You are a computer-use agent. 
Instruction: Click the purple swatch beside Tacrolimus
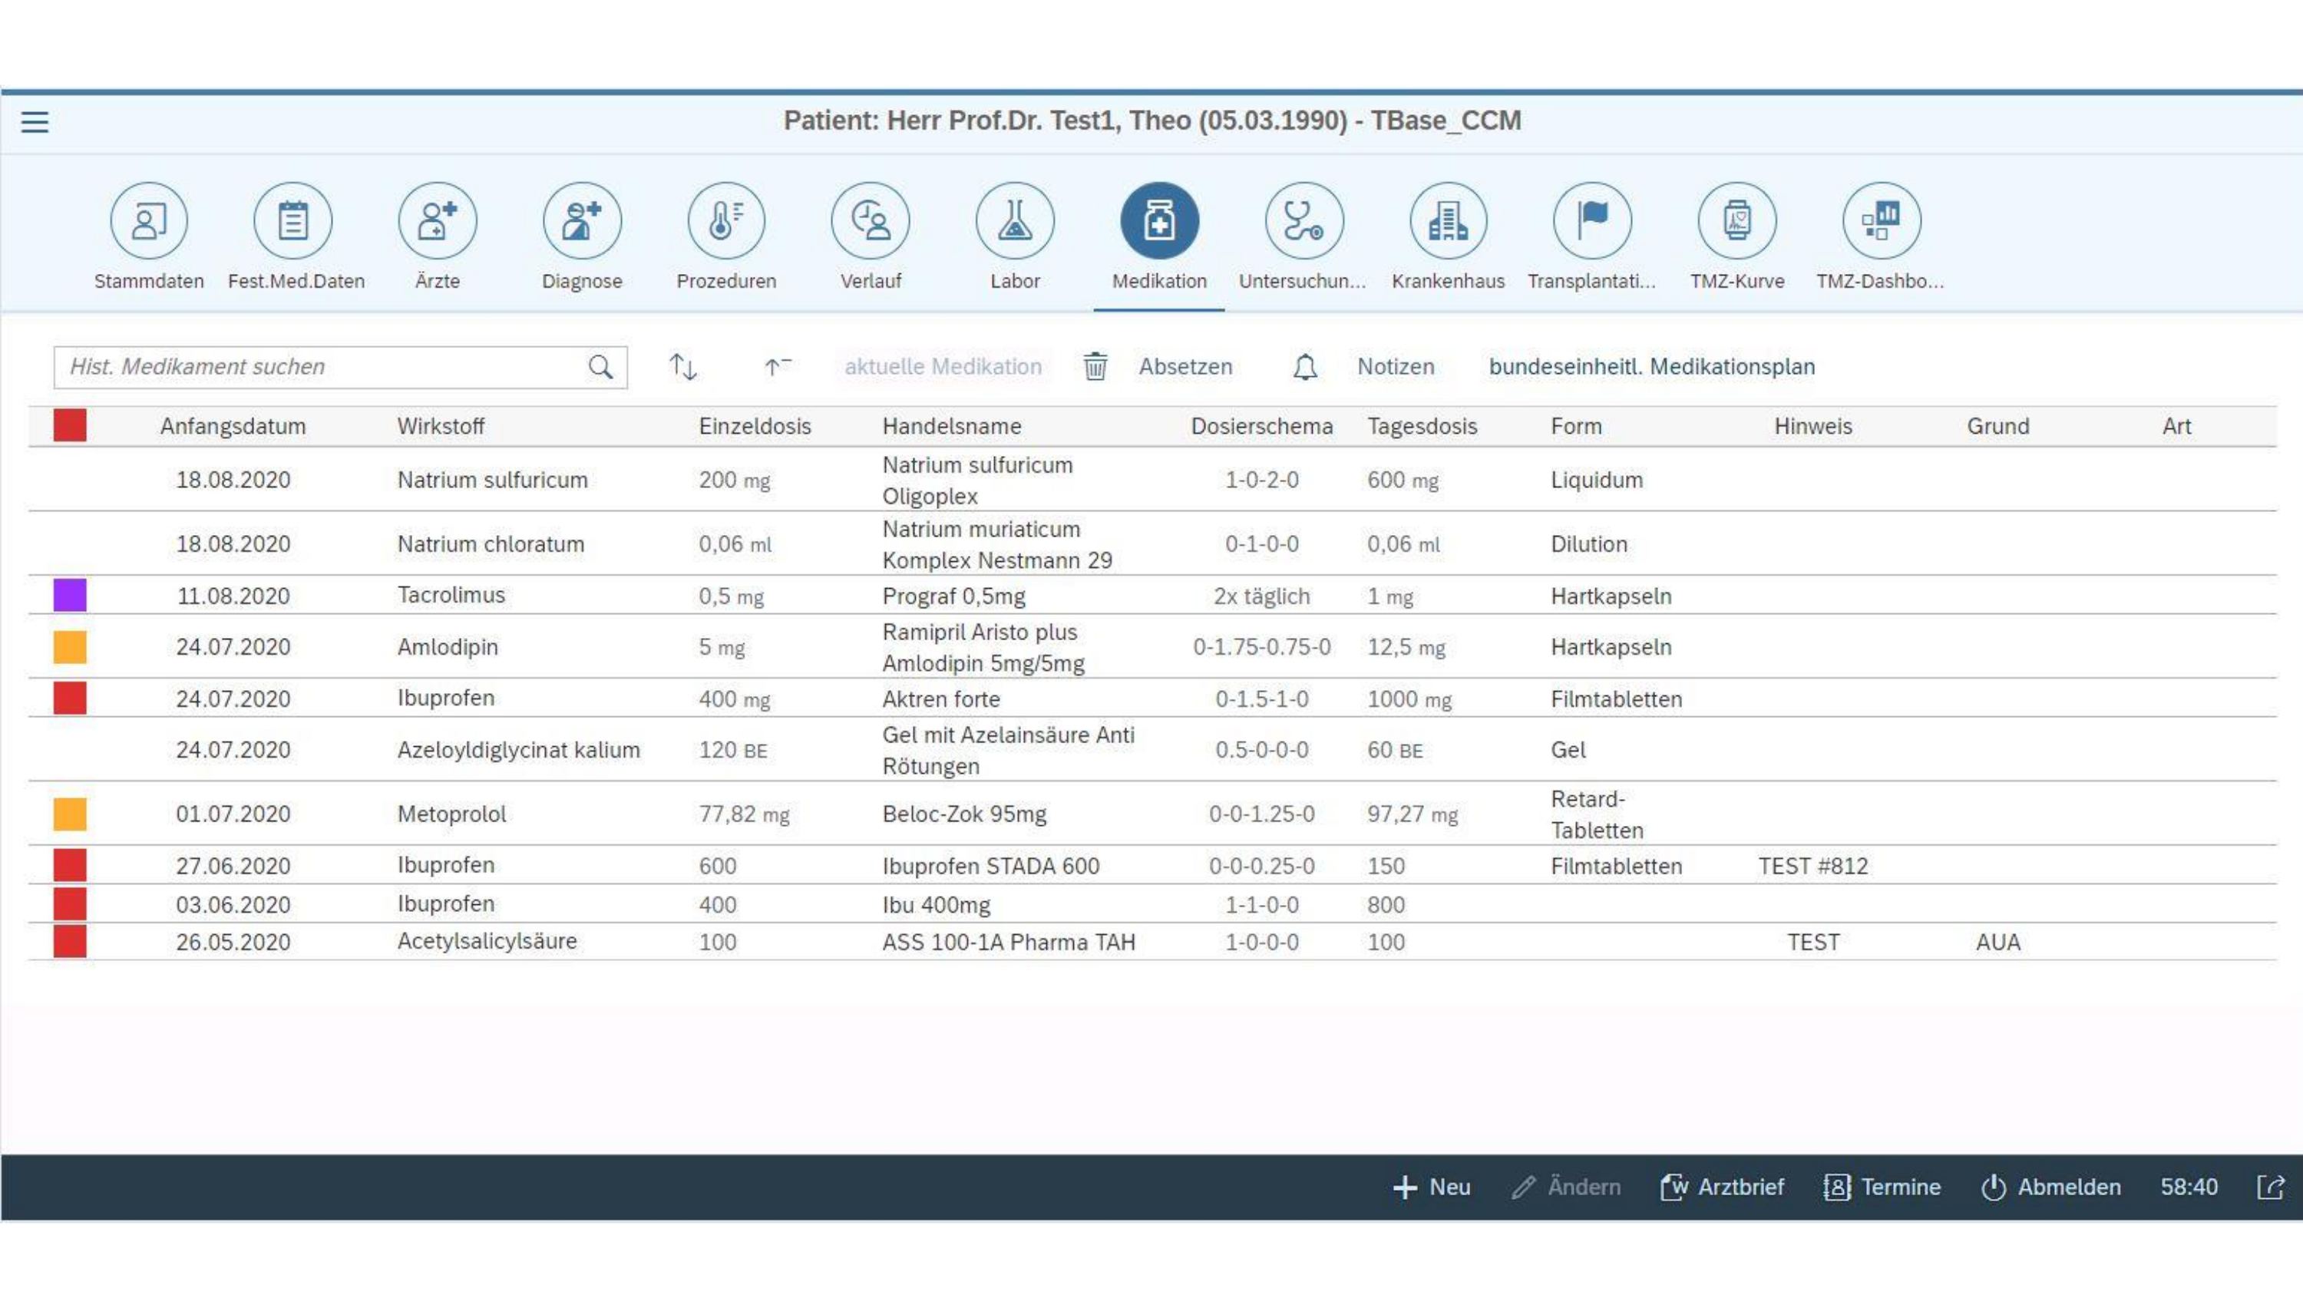70,595
